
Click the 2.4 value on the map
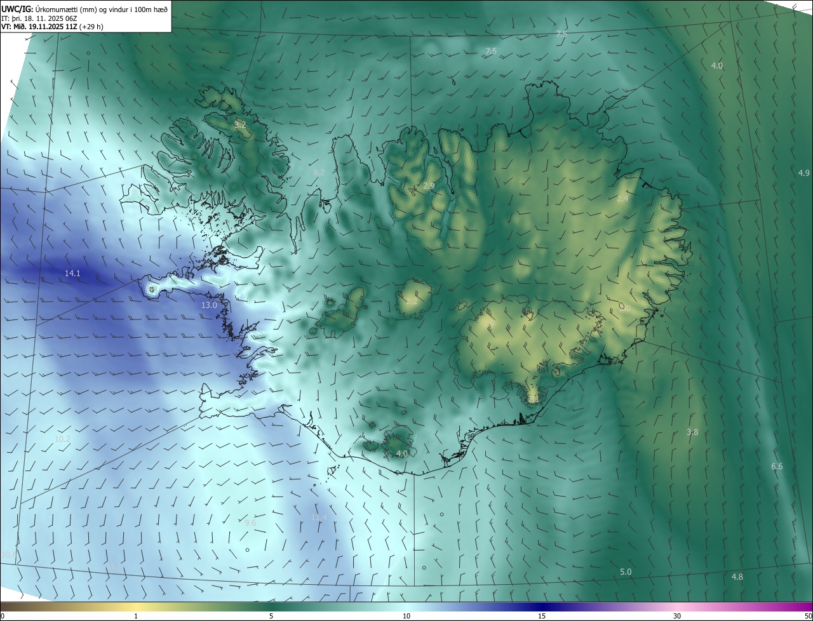622,198
